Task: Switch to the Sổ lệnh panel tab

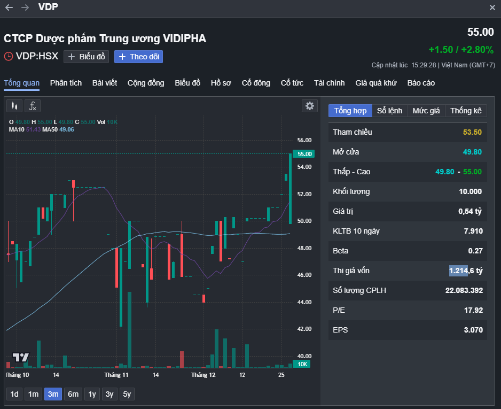Action: (x=389, y=111)
